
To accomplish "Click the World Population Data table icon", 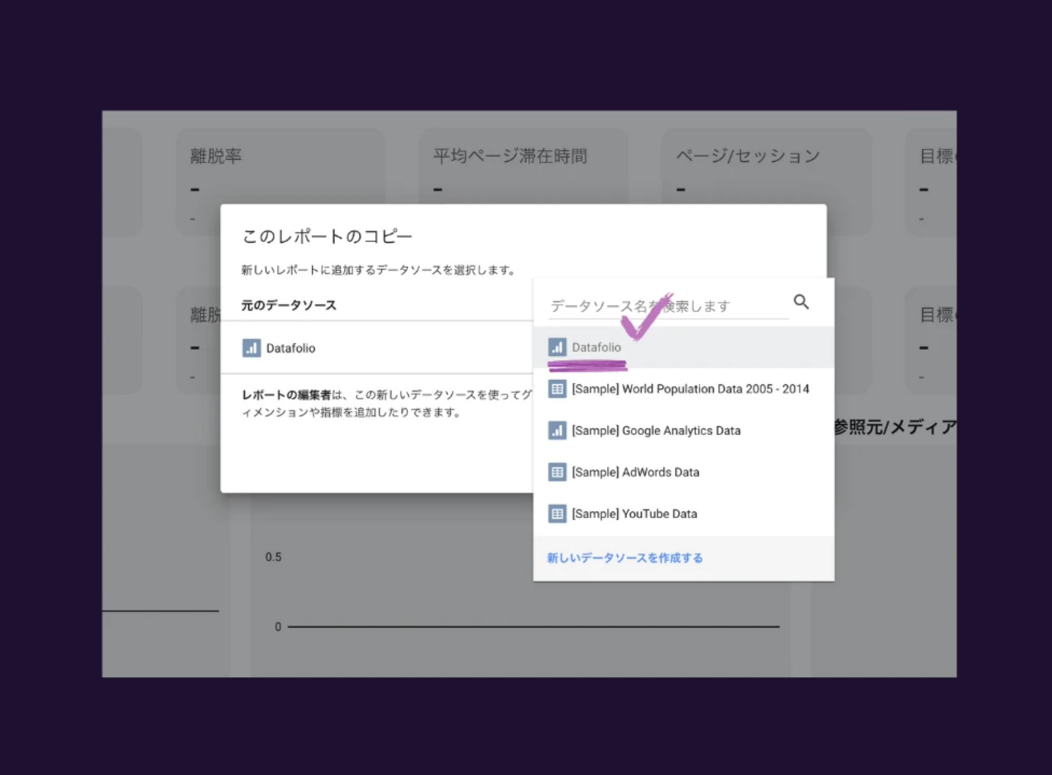I will pos(557,389).
